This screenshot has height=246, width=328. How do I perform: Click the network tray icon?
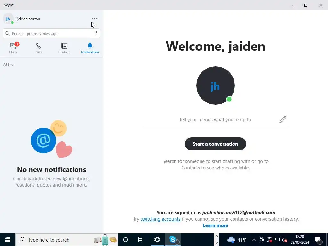click(x=277, y=240)
